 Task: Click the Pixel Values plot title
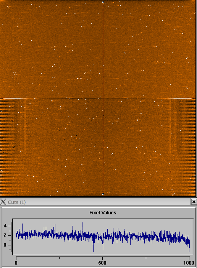coord(103,213)
